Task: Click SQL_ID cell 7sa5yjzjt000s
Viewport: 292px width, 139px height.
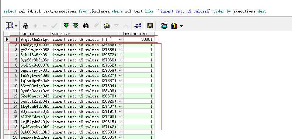Action: [35, 45]
